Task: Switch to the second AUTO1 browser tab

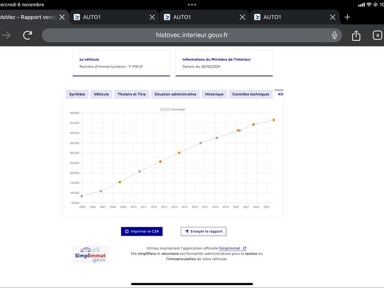Action: 204,17
